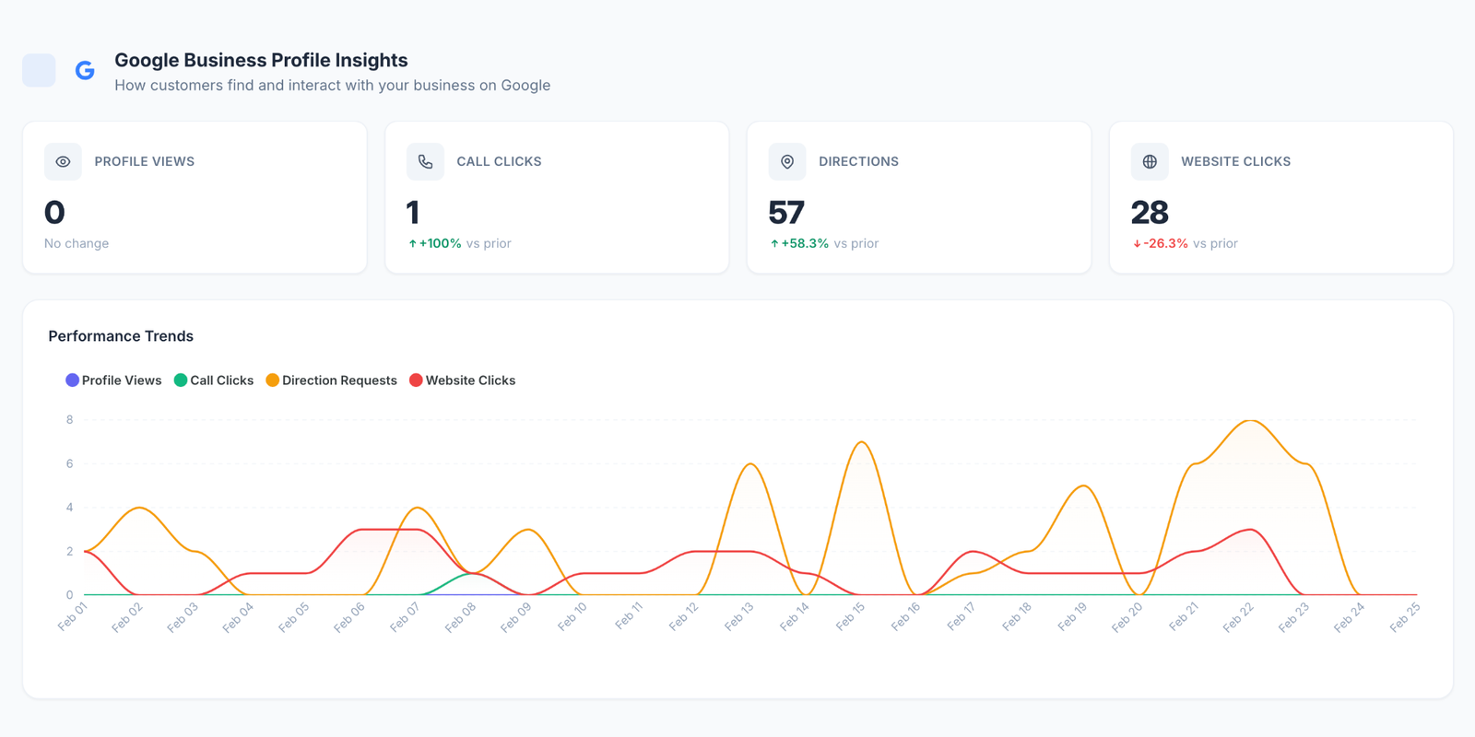Click the green up arrow for Call Clicks
The image size is (1475, 737).
pos(412,244)
